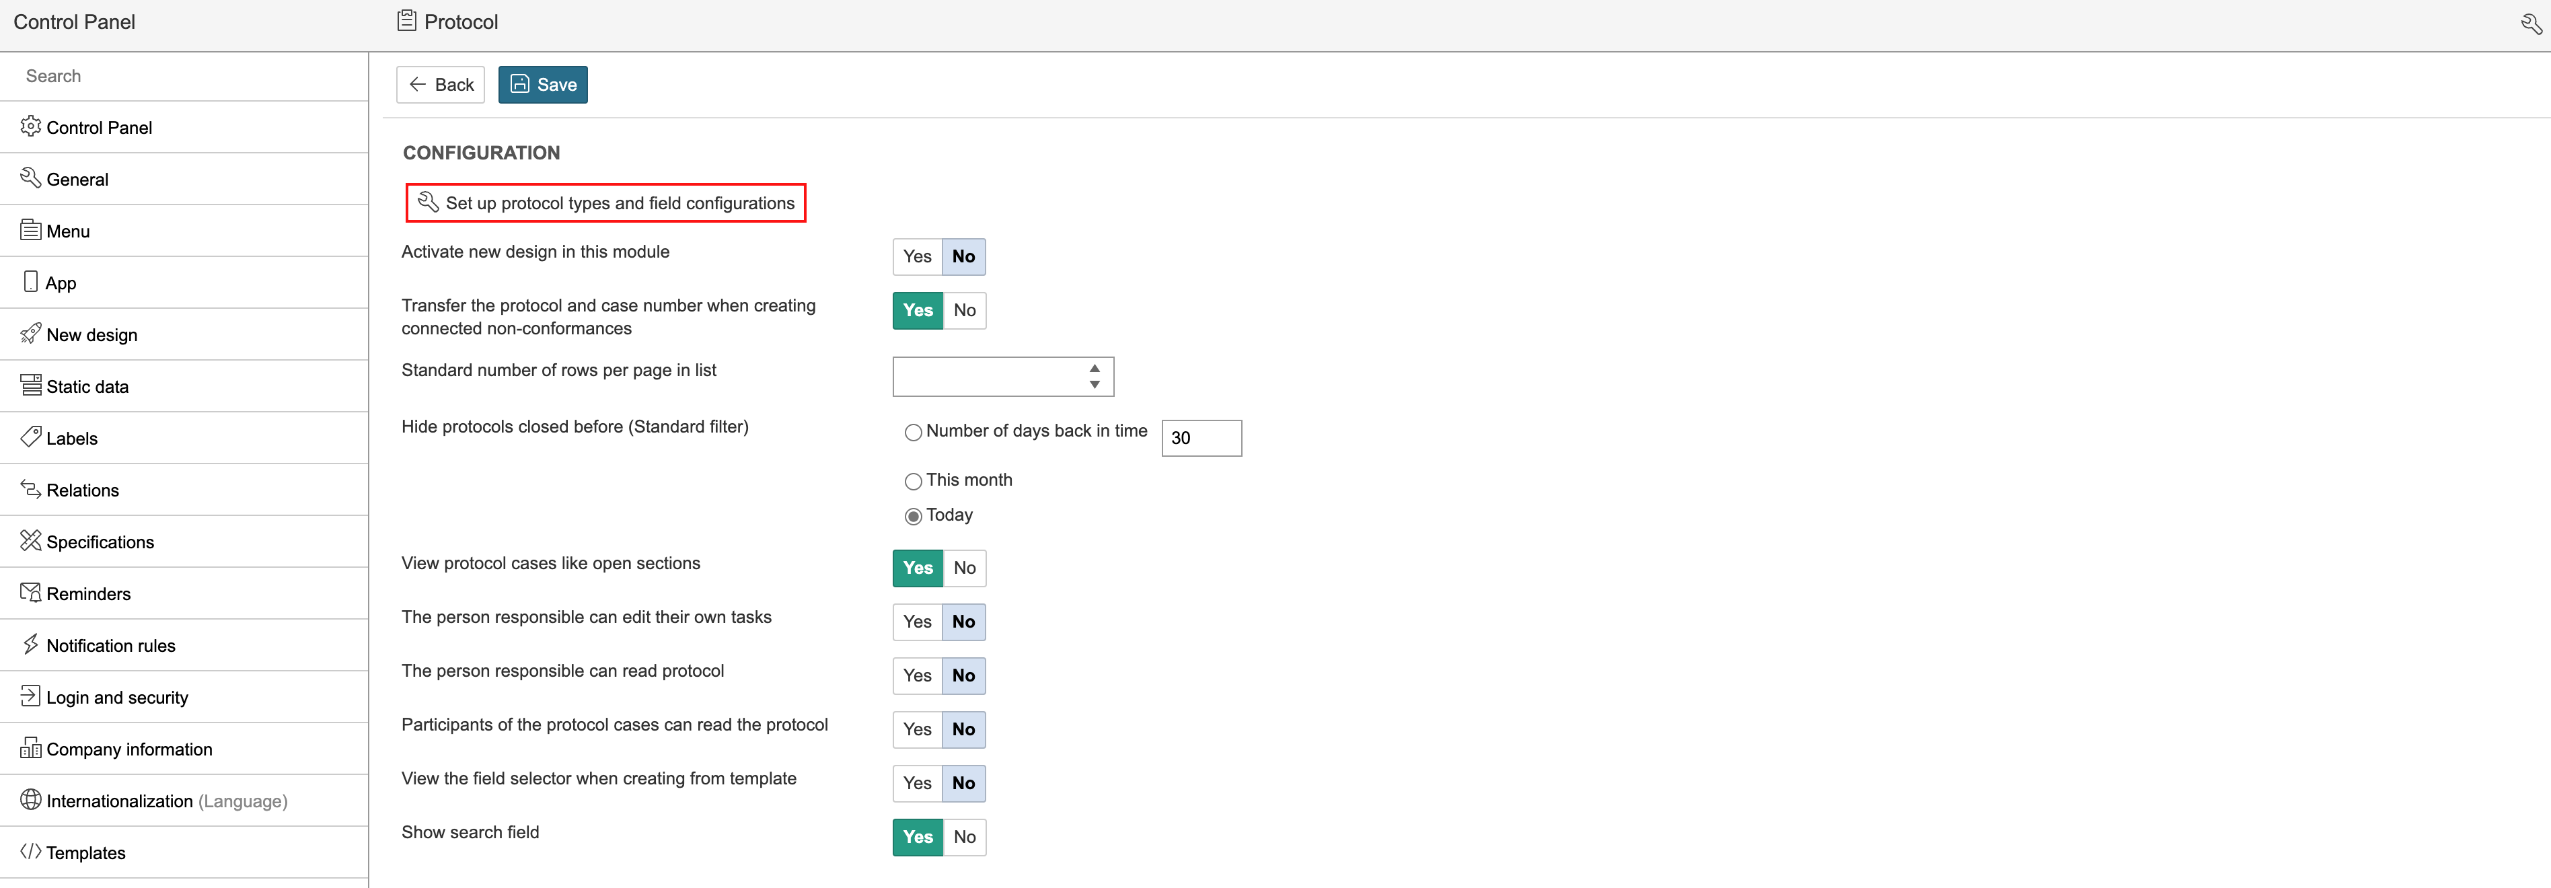
Task: Open the Reminders menu item
Action: pyautogui.click(x=88, y=594)
